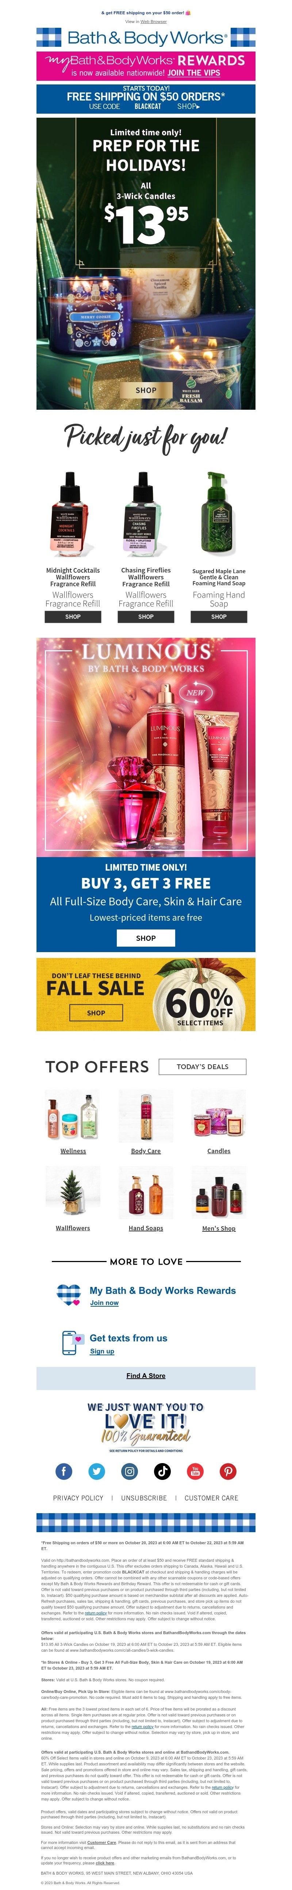
Task: Open the View in Web Browser link
Action: tap(146, 21)
